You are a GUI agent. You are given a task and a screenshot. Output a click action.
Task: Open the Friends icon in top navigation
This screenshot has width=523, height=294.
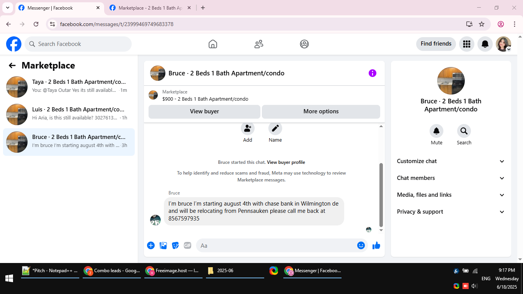click(259, 44)
